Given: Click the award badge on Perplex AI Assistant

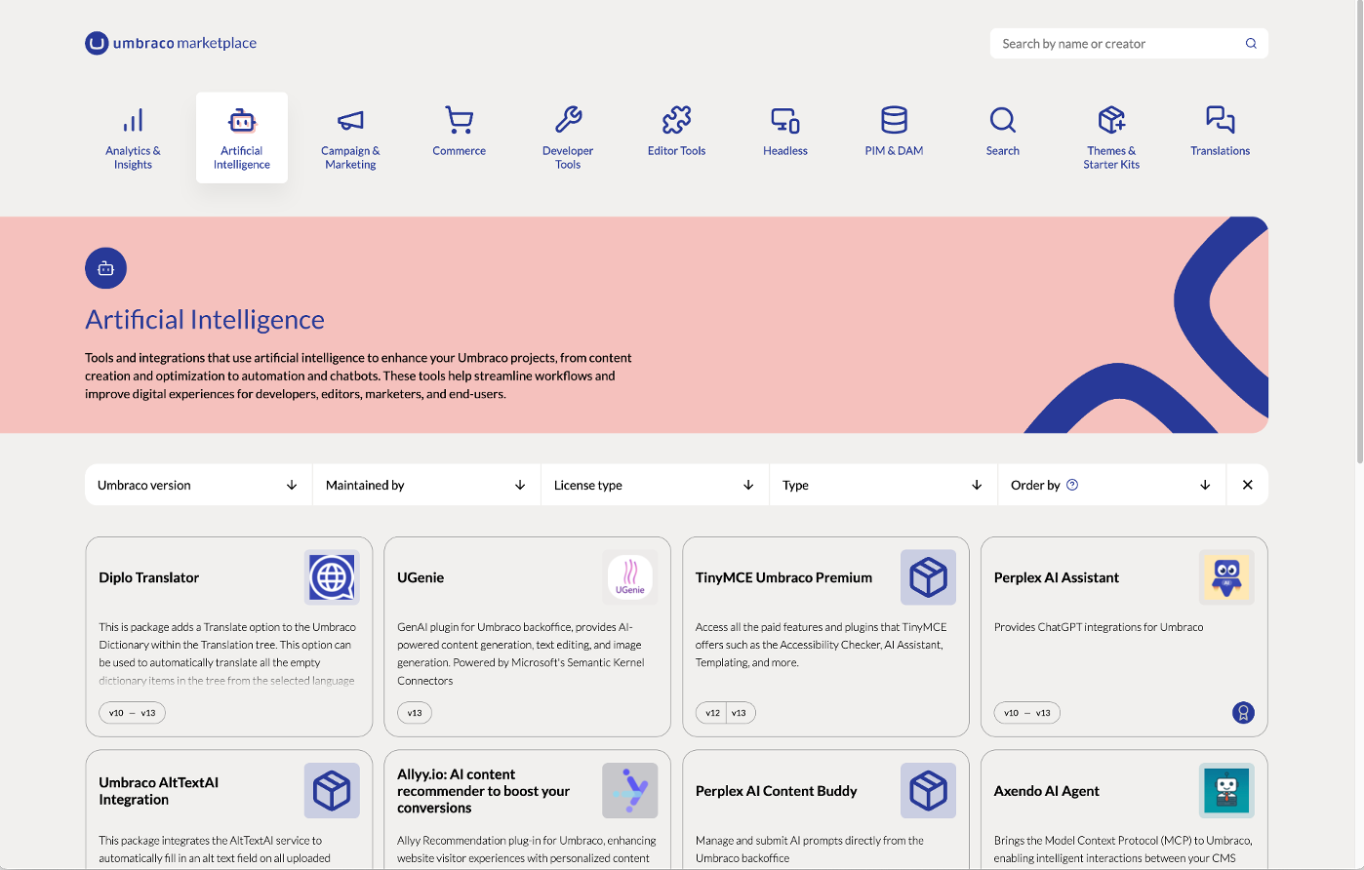Looking at the screenshot, I should point(1243,713).
